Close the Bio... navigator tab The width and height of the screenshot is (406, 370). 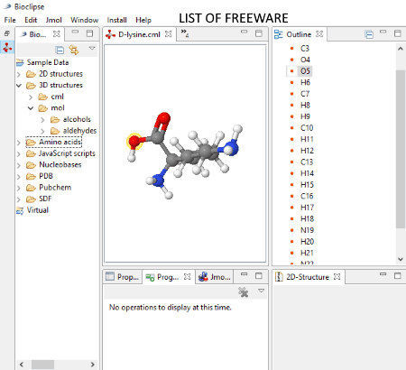pyautogui.click(x=57, y=34)
